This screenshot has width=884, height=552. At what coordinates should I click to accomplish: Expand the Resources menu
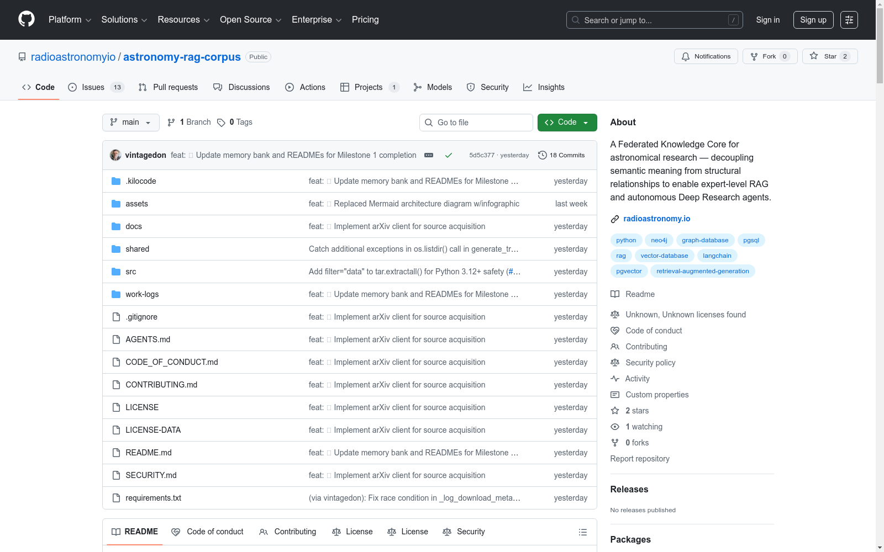[x=183, y=20]
